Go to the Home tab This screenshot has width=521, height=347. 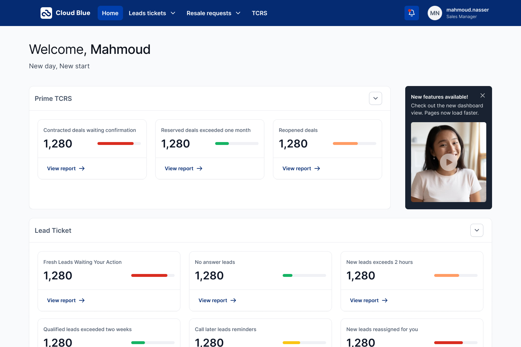click(x=110, y=13)
